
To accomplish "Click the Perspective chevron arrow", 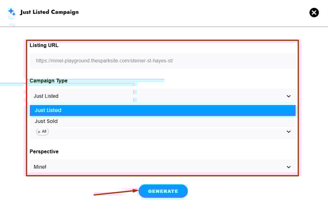I will pos(289,167).
